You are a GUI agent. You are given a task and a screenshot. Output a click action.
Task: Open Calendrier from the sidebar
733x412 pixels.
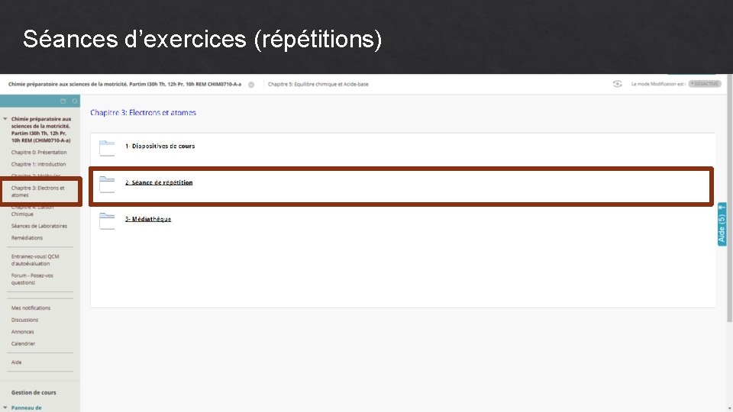(23, 343)
